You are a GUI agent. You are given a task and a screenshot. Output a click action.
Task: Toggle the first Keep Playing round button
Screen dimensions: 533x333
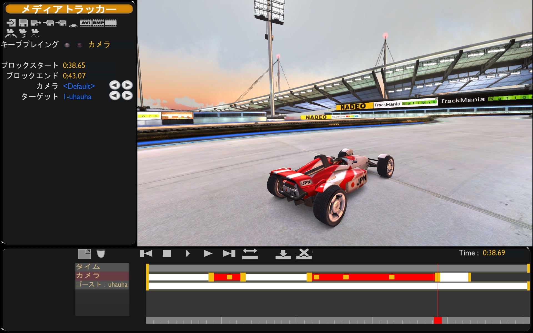67,45
